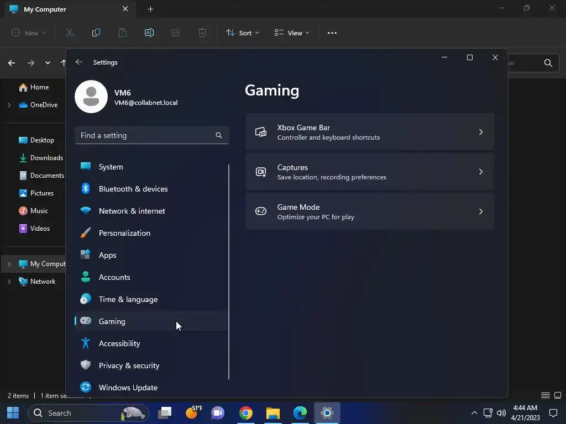Open the View dropdown in File Explorer

click(x=292, y=33)
